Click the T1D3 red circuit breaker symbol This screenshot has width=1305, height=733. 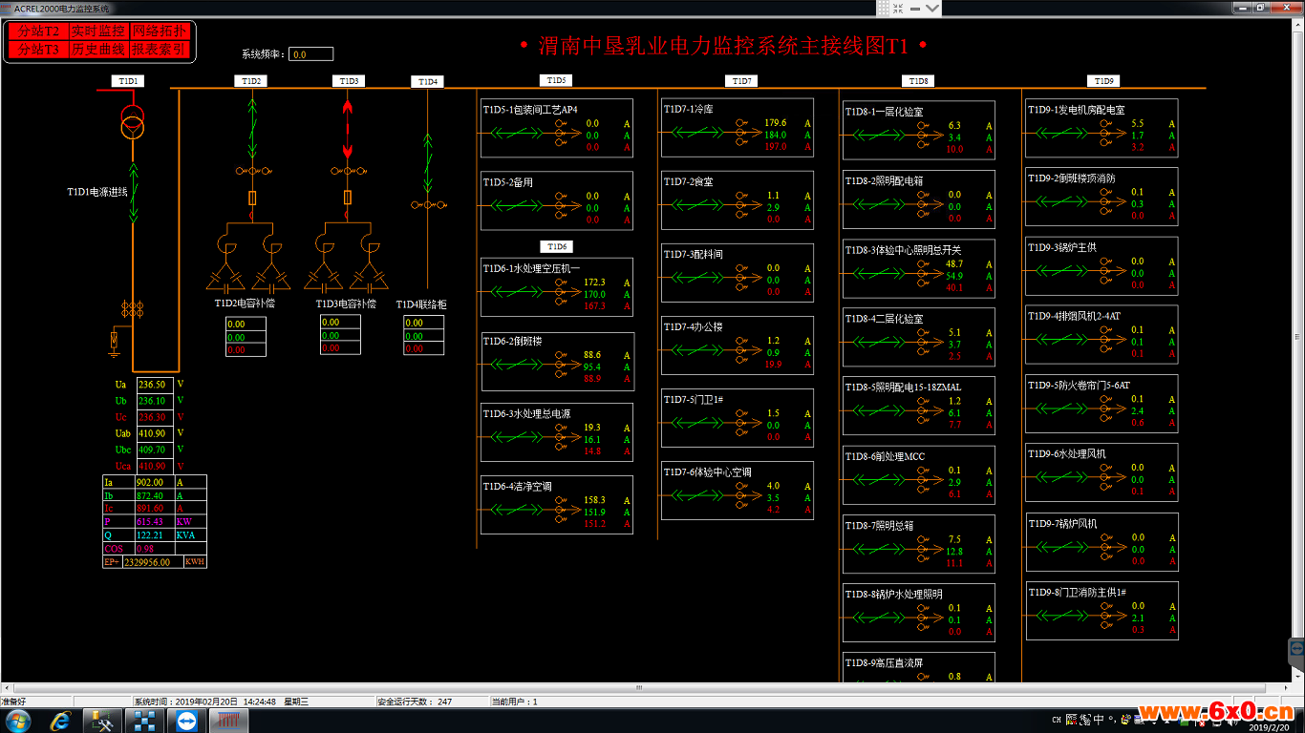349,128
